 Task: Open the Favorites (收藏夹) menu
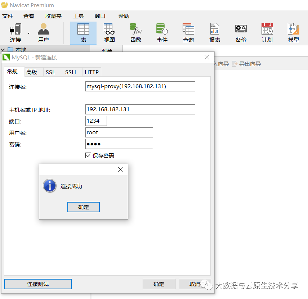pos(53,16)
